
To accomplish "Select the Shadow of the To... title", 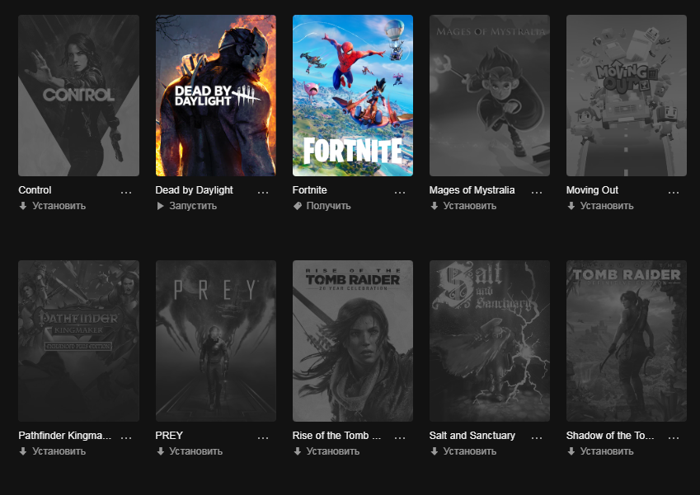I will [x=610, y=436].
